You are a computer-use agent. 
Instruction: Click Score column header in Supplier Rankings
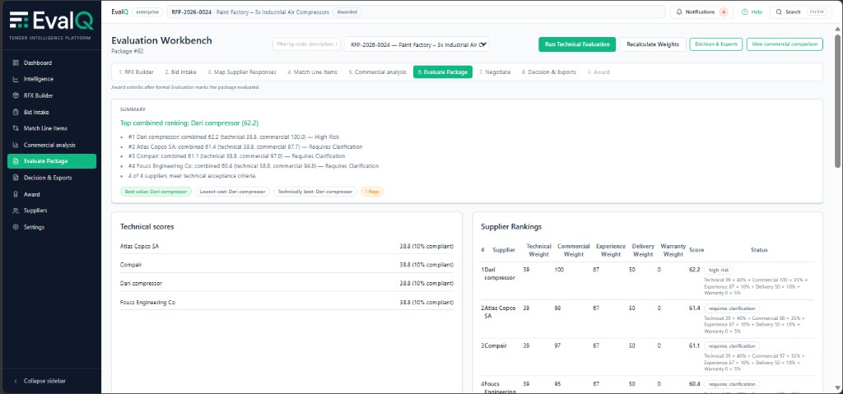tap(696, 250)
